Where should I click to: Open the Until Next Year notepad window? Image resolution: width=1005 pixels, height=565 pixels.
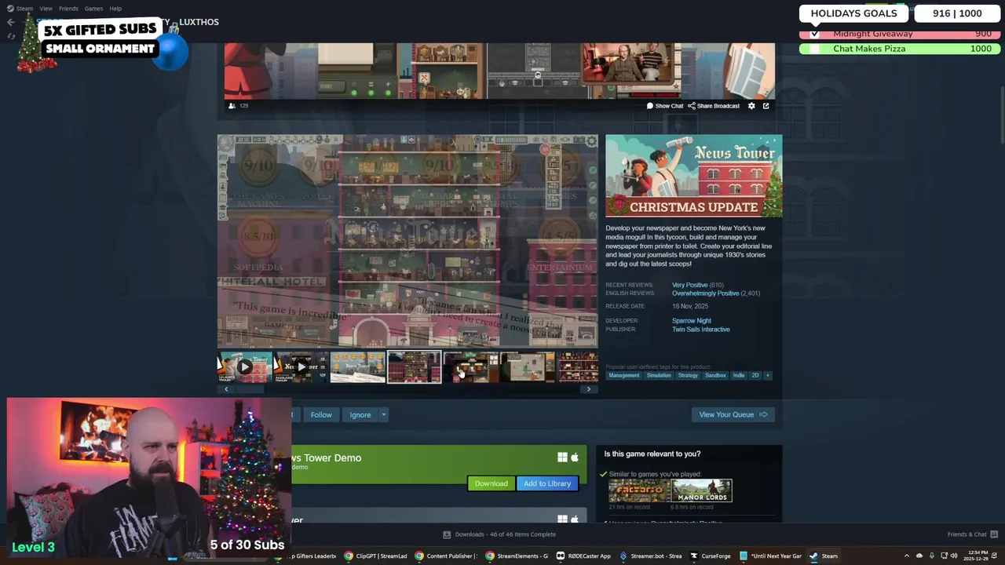770,556
